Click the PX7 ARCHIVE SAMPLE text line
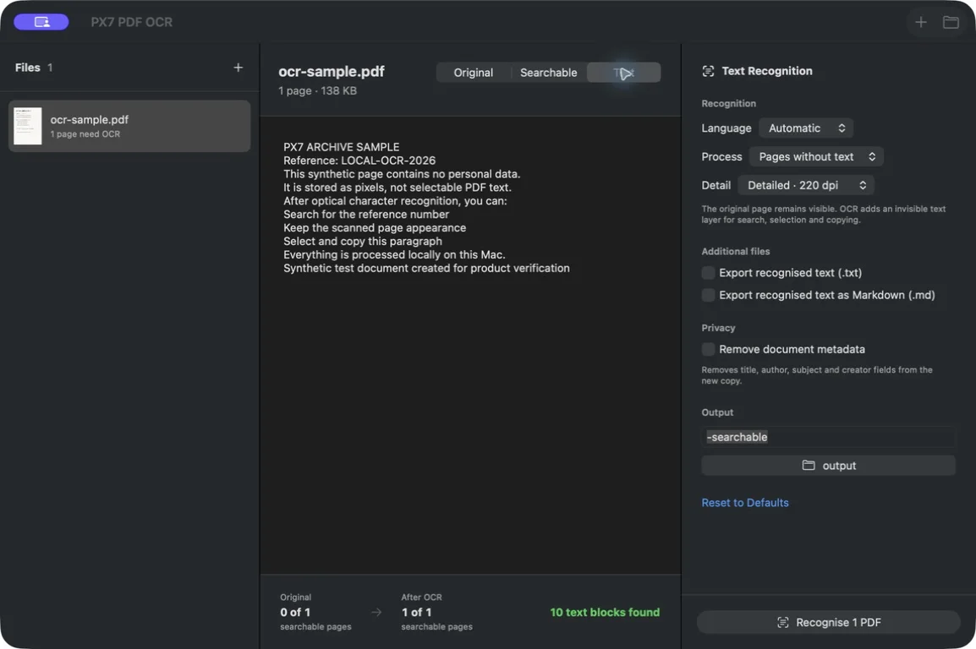 coord(341,147)
